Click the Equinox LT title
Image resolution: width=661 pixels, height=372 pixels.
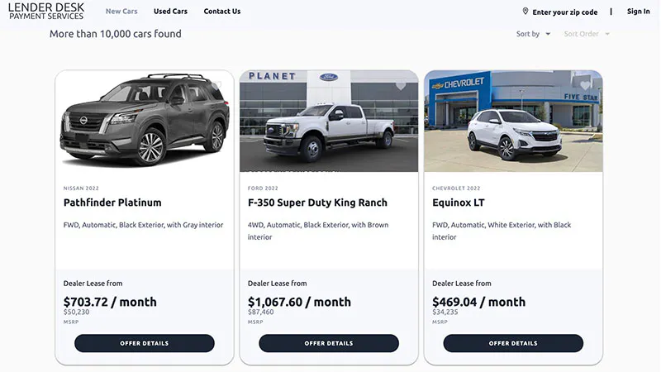pos(459,203)
